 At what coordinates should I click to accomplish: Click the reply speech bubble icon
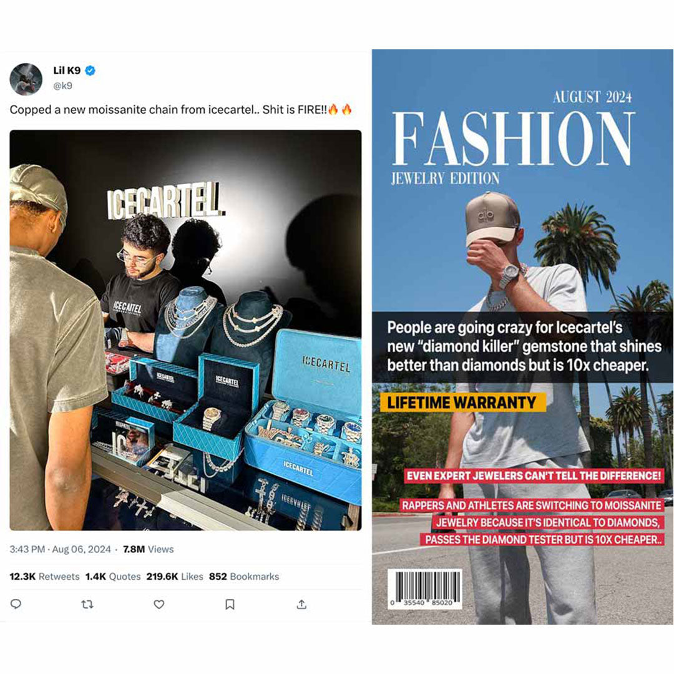[x=16, y=604]
